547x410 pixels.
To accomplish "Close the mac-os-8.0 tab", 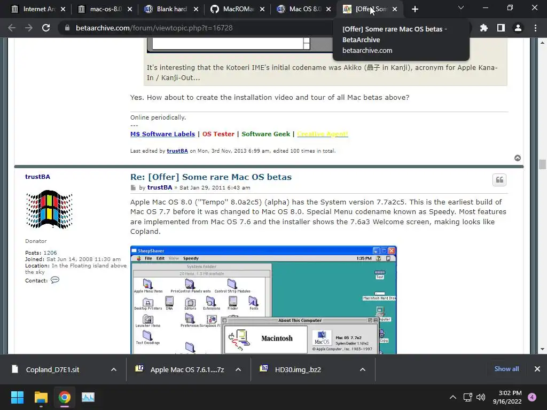I will (x=129, y=9).
